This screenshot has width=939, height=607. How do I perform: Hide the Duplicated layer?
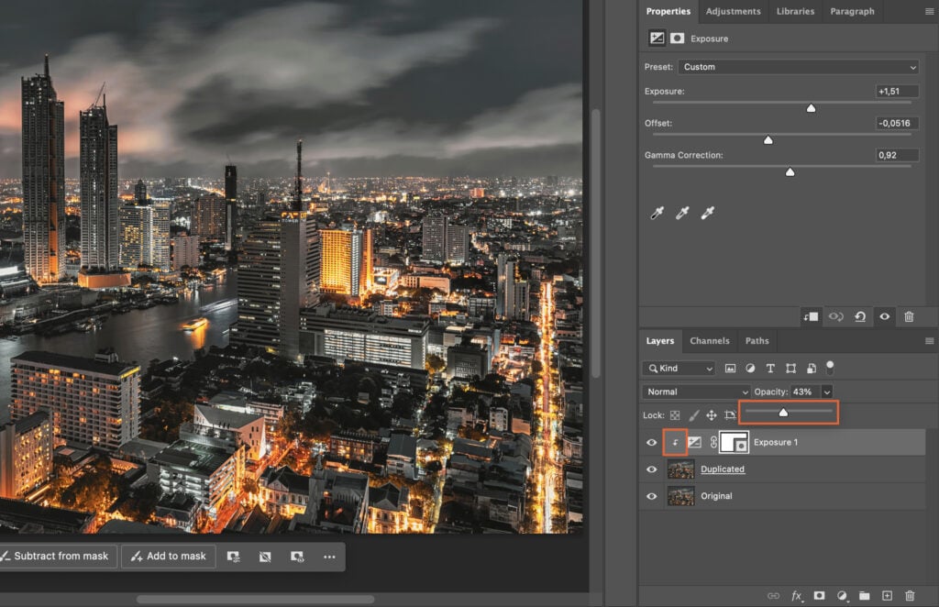tap(651, 469)
